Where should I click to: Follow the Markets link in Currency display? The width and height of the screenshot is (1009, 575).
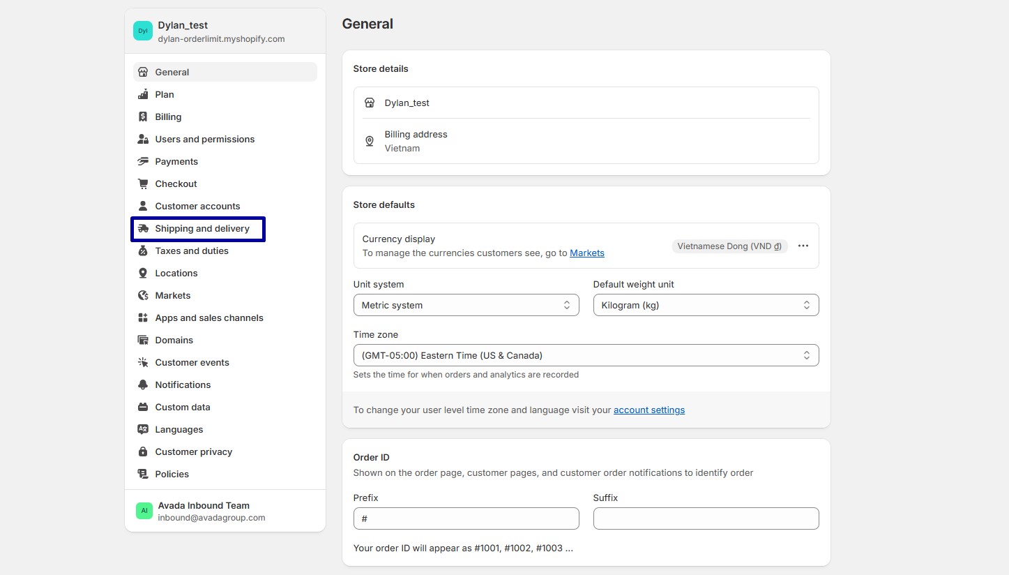click(x=587, y=253)
